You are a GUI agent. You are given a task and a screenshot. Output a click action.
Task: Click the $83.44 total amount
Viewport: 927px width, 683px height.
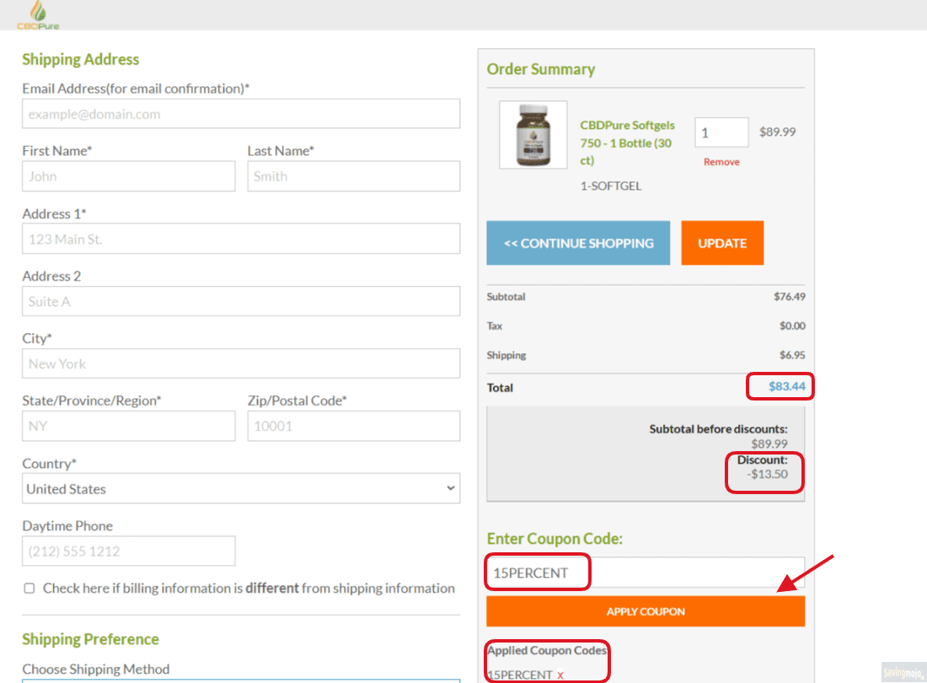click(x=787, y=386)
